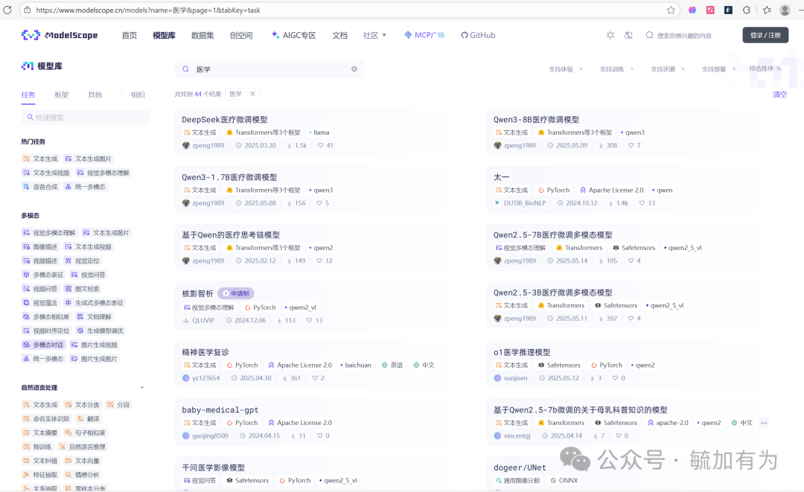Open the browser profile avatar icon
The height and width of the screenshot is (492, 804).
785,10
